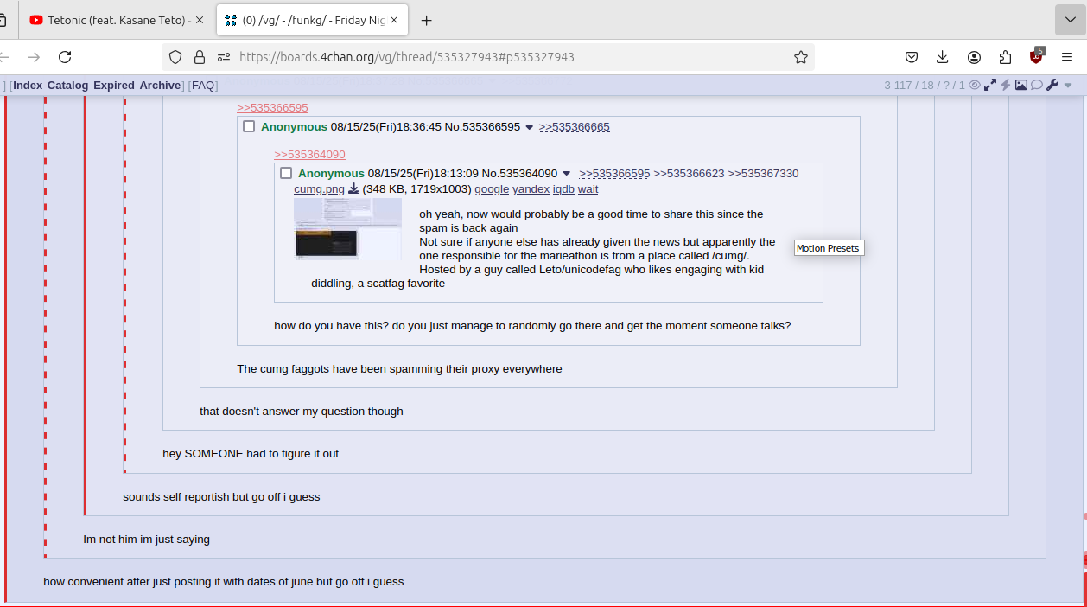Screen dimensions: 1087x607
Task: Click 'hey SOMEONE had to figure it out' text
Action: point(251,453)
